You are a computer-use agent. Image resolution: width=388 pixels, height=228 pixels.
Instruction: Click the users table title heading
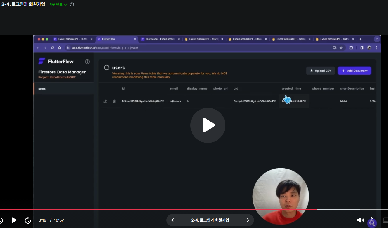pos(119,68)
